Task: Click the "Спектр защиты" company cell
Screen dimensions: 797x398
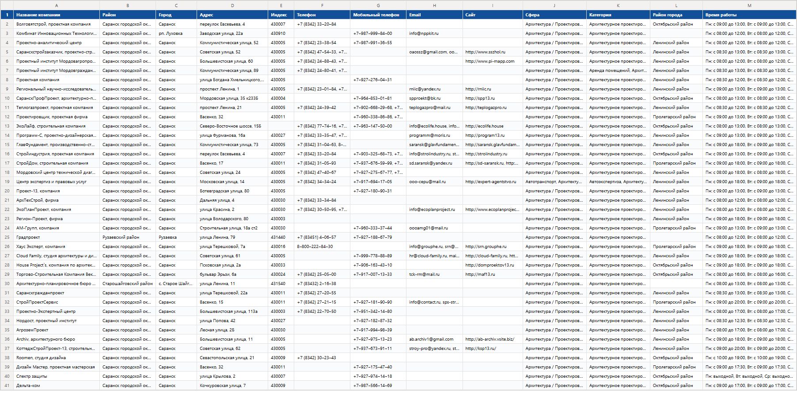Action: (x=57, y=376)
